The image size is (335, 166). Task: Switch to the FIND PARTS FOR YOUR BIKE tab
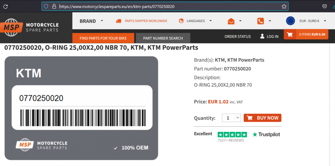[x=103, y=38]
